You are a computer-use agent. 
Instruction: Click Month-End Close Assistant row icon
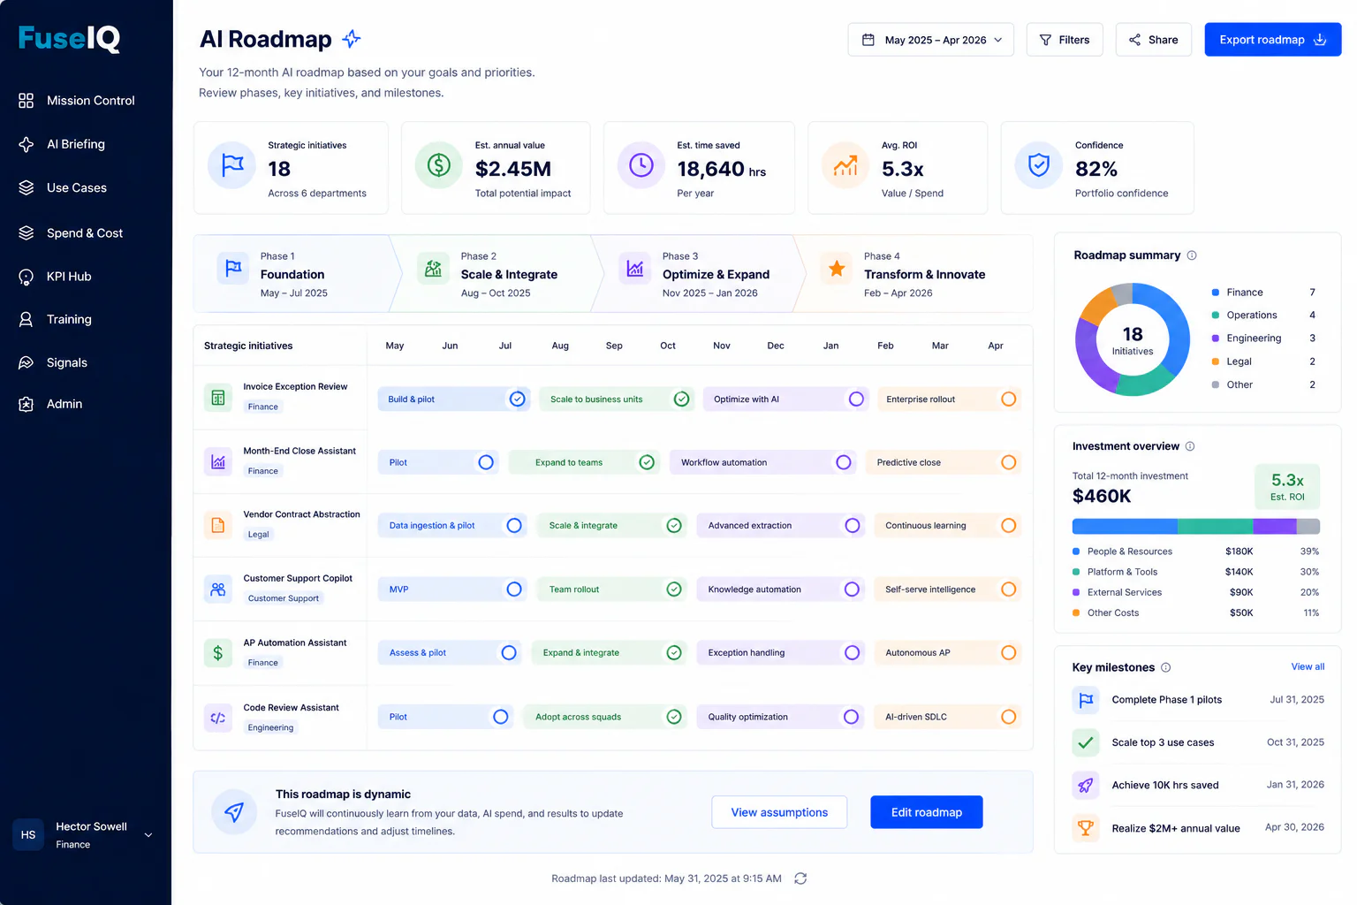[x=218, y=461]
